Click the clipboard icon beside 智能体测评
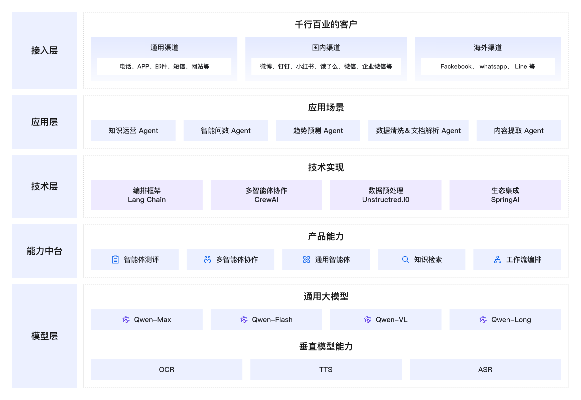Screen dimensions: 581x400 coord(115,260)
